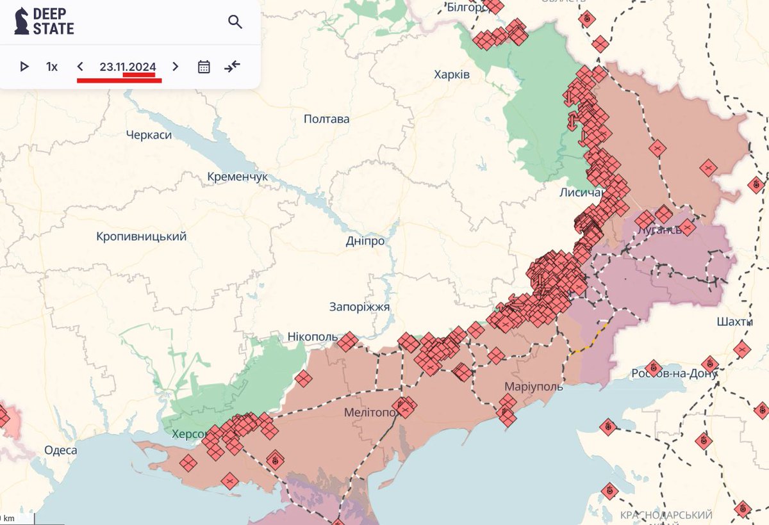Click the Полтава city label

[327, 118]
